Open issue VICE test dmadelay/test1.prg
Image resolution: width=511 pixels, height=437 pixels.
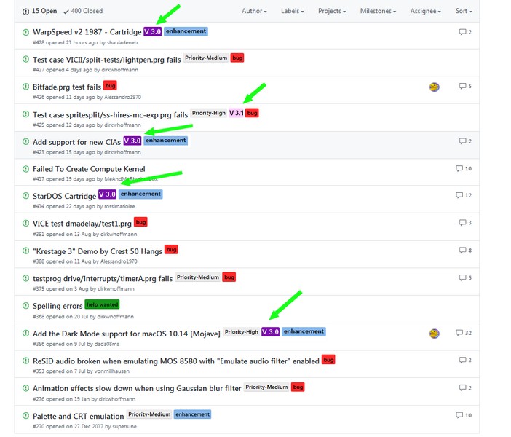click(x=82, y=224)
